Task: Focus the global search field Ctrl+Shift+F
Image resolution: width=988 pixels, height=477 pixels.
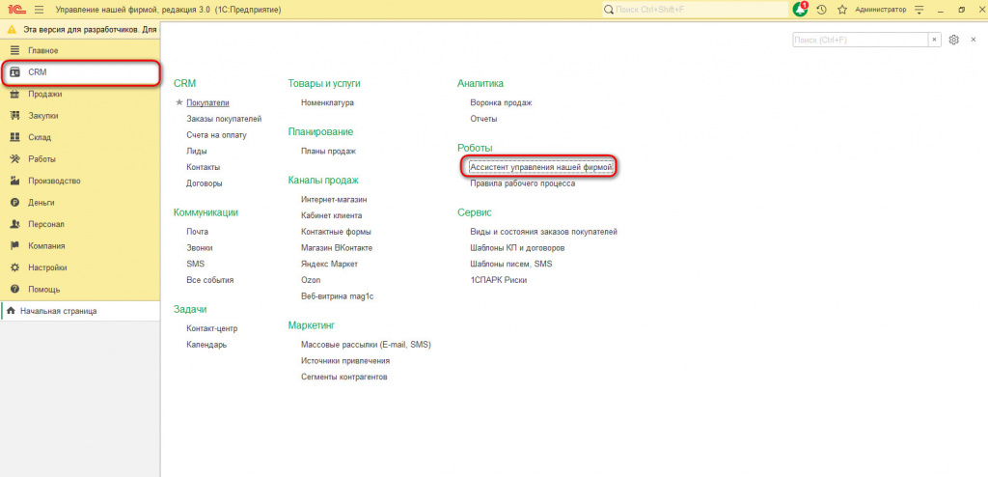Action: (x=695, y=10)
